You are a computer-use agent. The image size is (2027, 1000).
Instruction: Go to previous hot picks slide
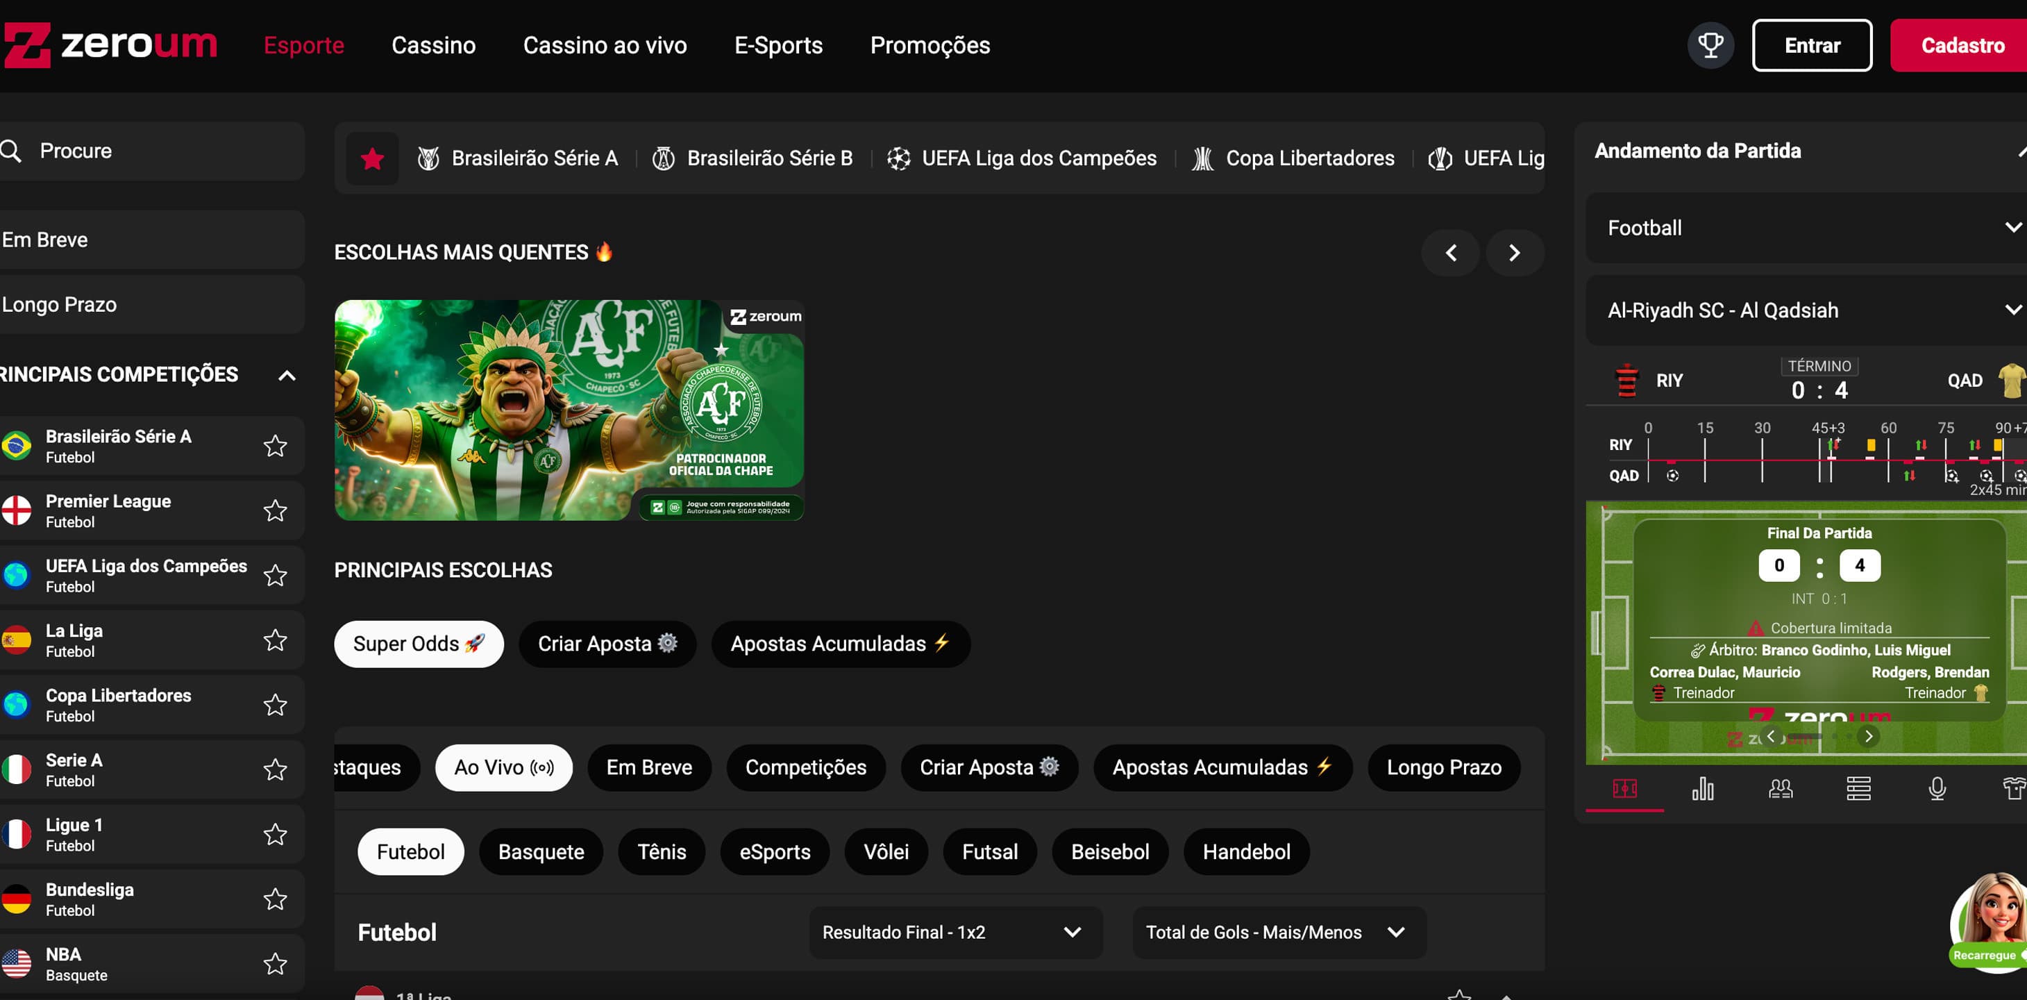(x=1451, y=253)
